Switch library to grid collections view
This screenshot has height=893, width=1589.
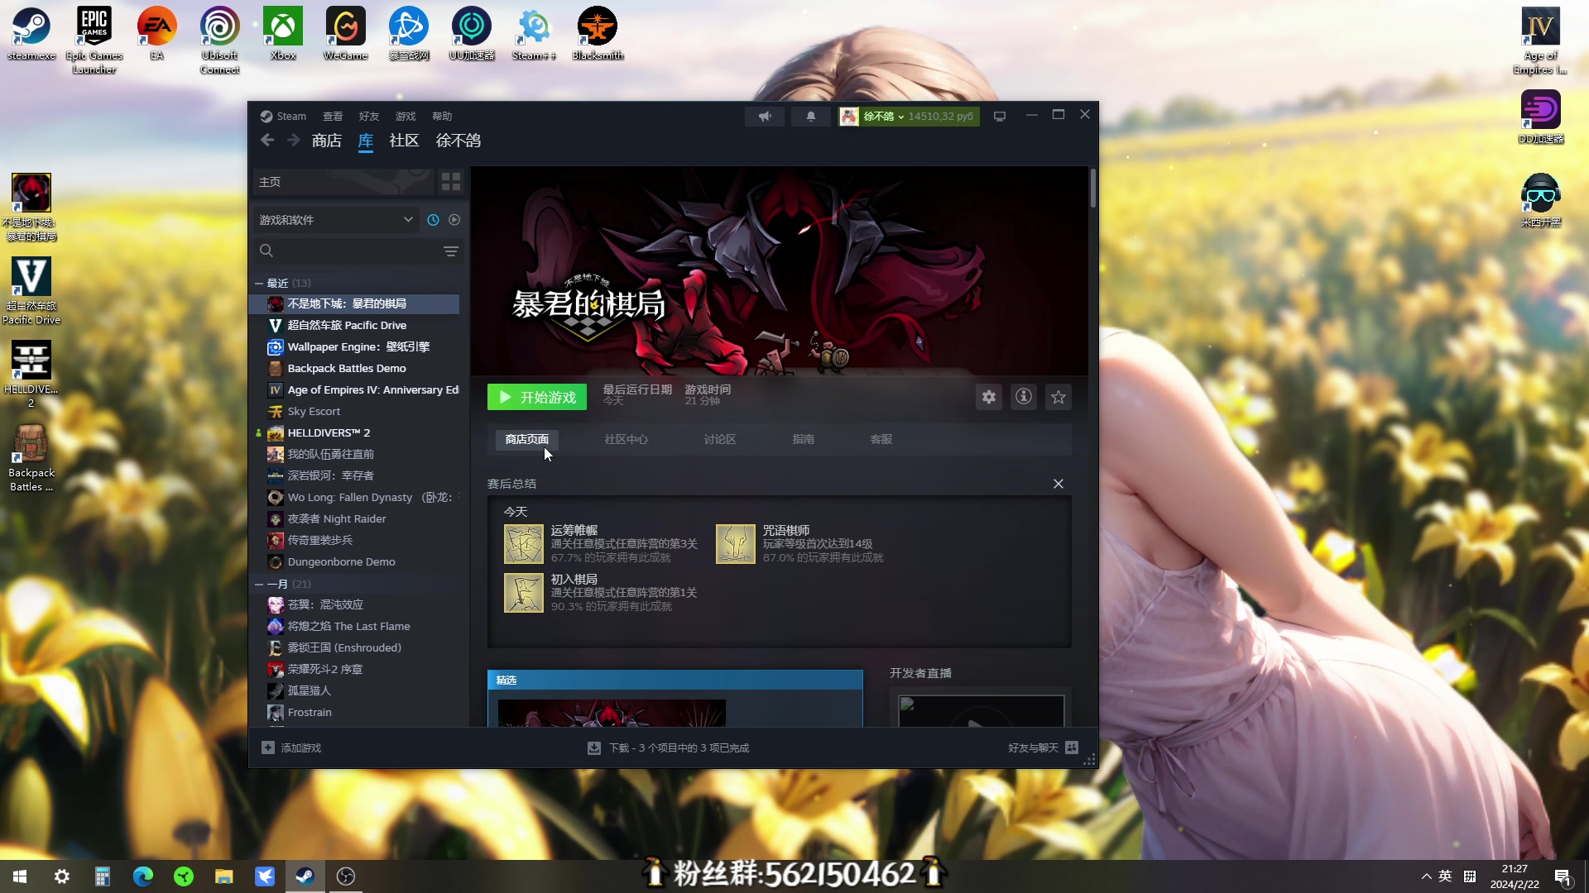coord(451,182)
